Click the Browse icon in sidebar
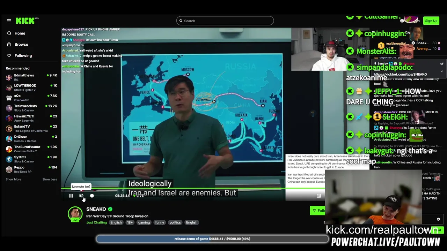The width and height of the screenshot is (447, 251). (x=9, y=45)
